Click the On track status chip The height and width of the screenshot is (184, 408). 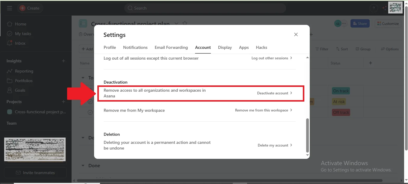341,91
